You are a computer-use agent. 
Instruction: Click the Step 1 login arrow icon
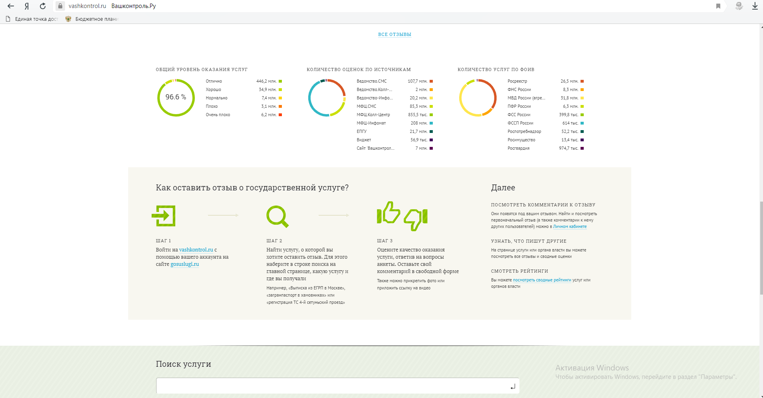pos(164,216)
